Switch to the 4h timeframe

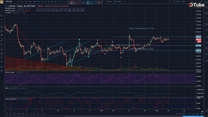[x=48, y=1]
